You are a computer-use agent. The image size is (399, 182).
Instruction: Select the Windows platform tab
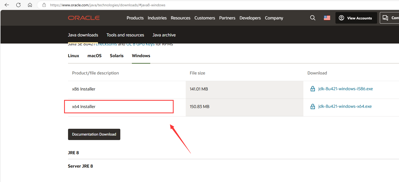(x=141, y=56)
